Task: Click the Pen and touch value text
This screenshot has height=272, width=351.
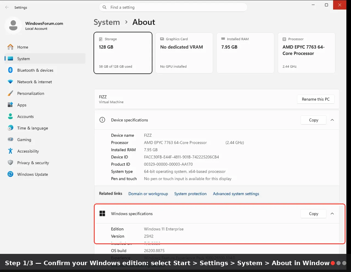Action: tap(188, 179)
